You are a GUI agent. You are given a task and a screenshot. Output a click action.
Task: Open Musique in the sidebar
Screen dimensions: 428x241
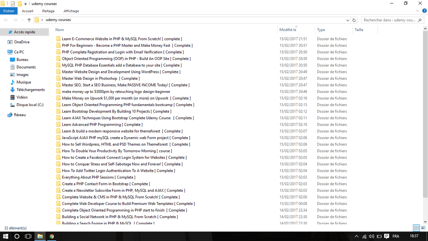click(24, 82)
